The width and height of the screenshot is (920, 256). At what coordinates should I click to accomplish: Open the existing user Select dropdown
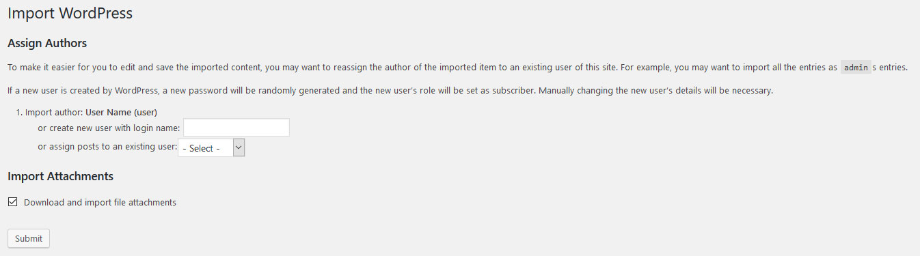click(211, 147)
